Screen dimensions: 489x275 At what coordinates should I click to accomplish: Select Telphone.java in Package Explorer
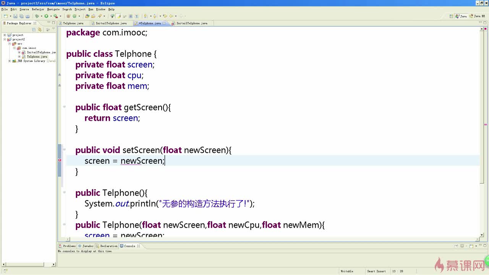pos(37,57)
